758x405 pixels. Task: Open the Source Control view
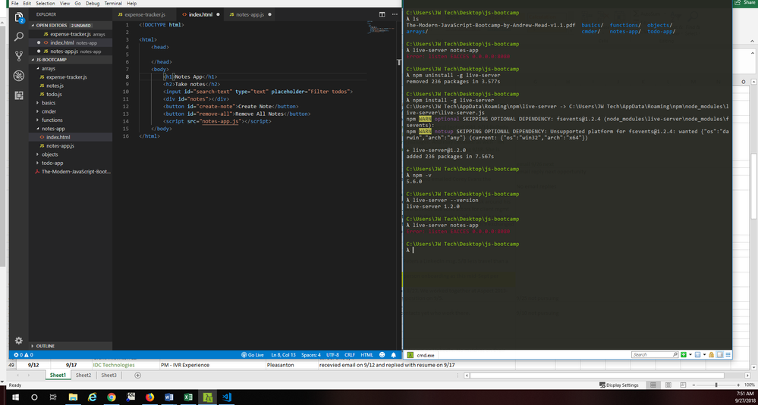19,55
